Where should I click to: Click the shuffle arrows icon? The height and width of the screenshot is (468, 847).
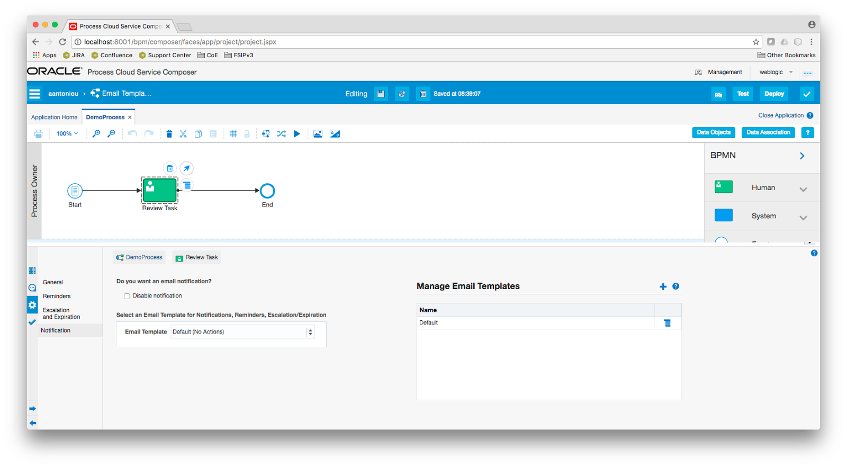click(x=281, y=134)
